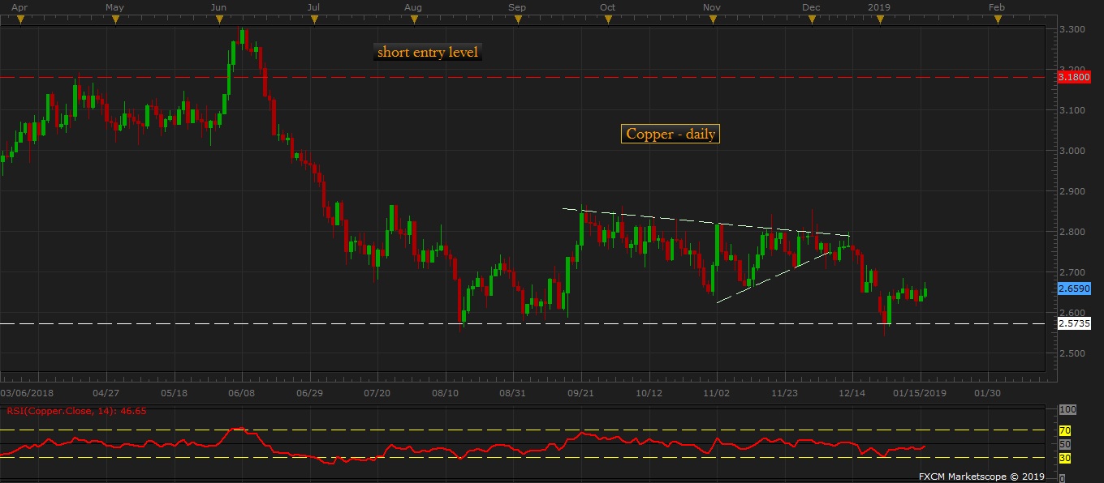The width and height of the screenshot is (1104, 483).
Task: Click the Oct month marker triangle
Action: [608, 19]
